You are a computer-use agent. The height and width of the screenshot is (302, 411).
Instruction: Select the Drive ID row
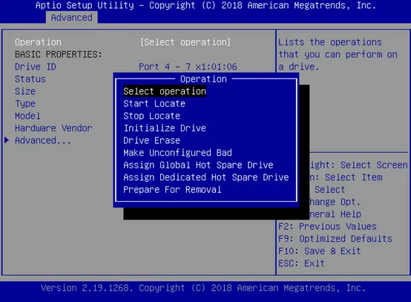tap(36, 67)
